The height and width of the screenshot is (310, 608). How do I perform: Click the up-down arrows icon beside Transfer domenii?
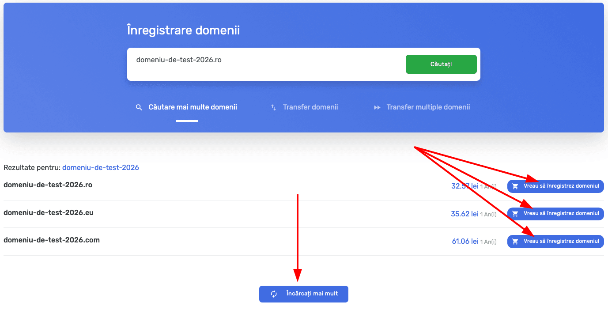(x=273, y=107)
